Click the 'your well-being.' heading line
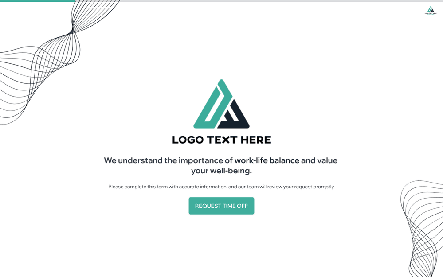443x277 pixels. [221, 171]
